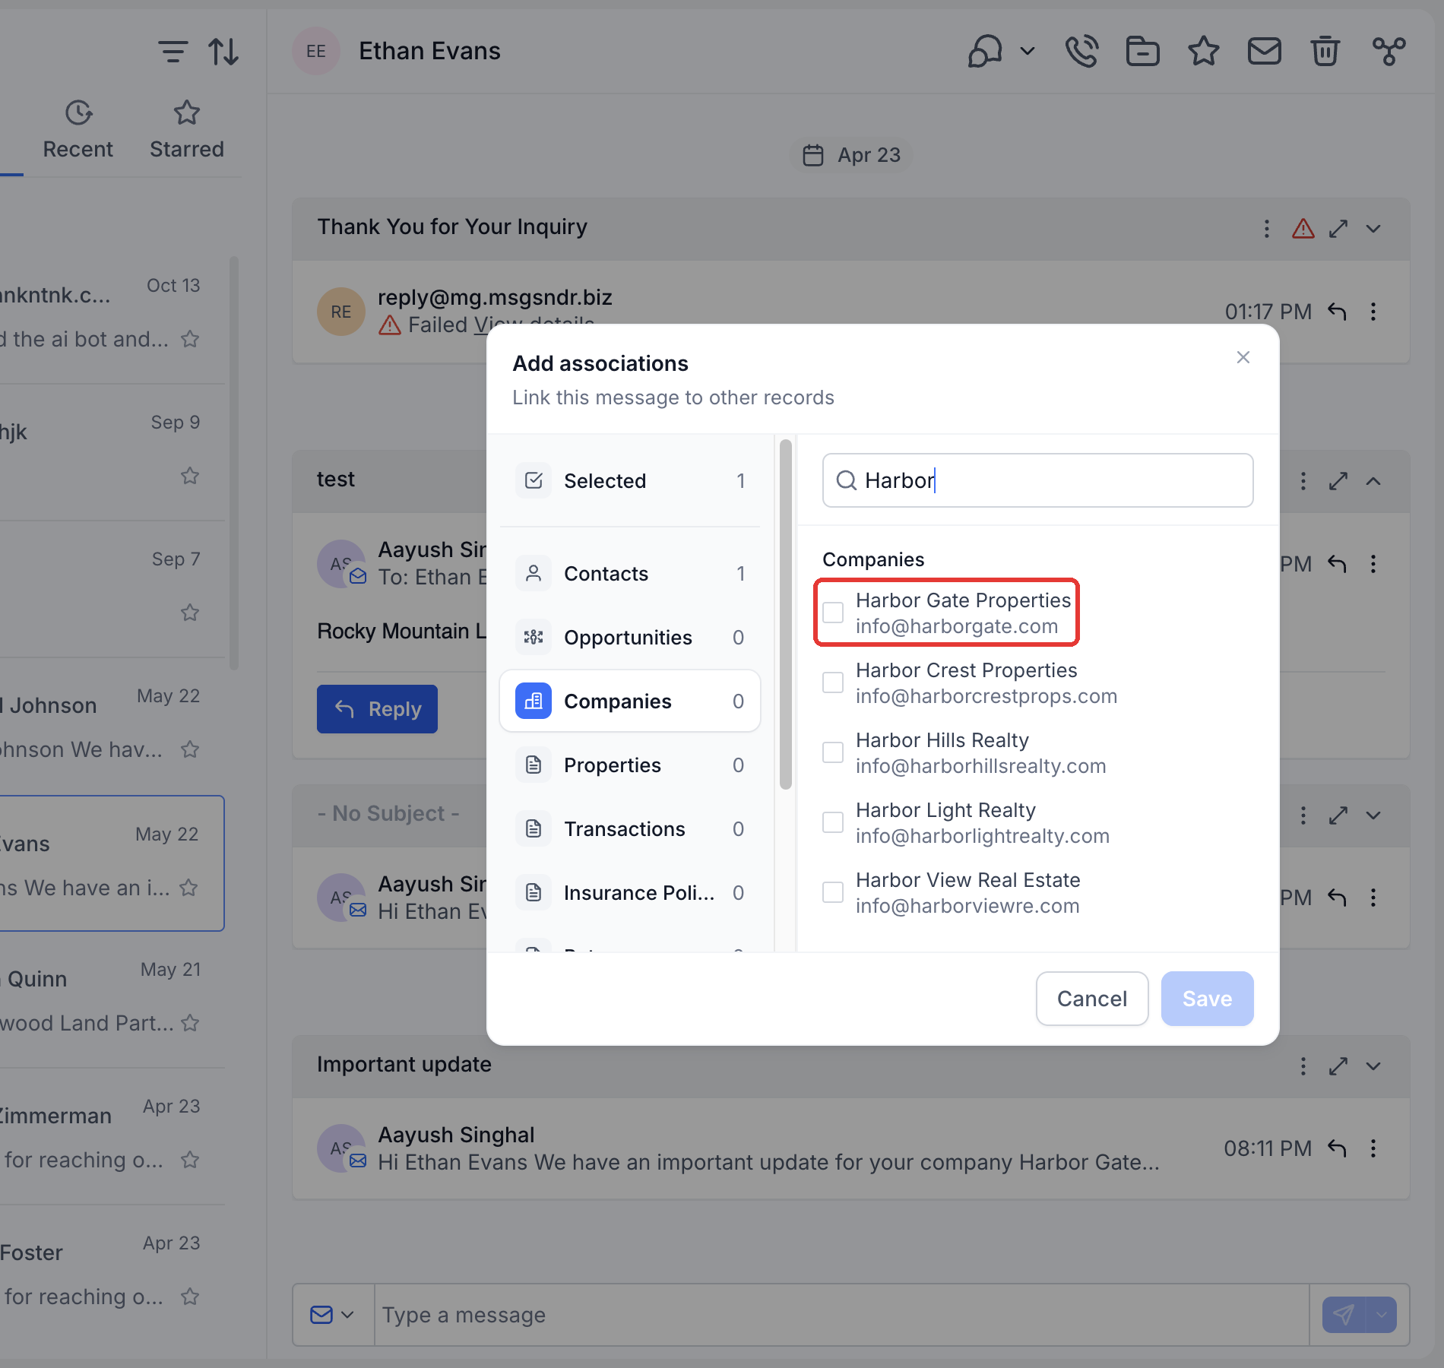Click the category list scrollbar in dialog

point(786,614)
